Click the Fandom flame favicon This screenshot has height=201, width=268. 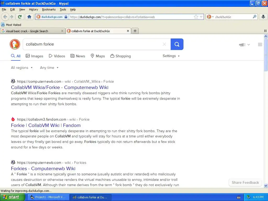[13, 119]
